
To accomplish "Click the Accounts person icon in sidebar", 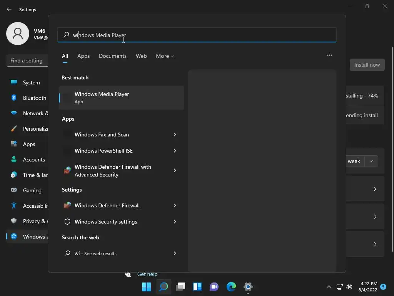I will point(14,159).
